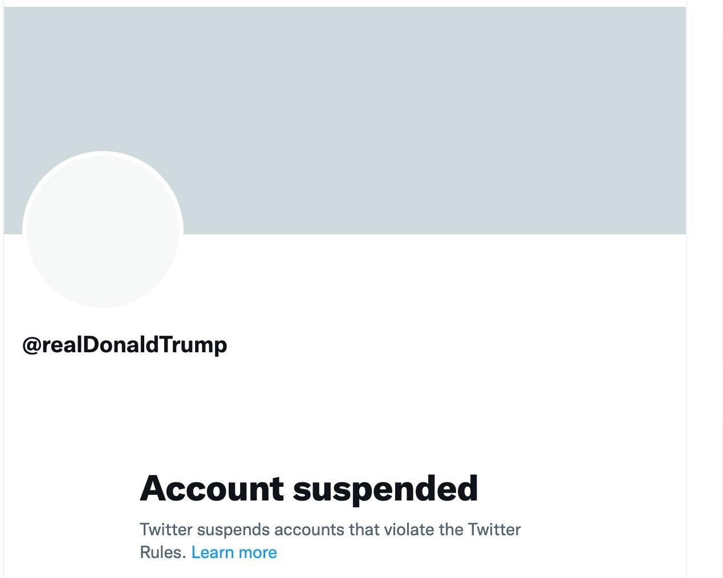Click the area below the Learn more link
Screen dimensions: 723x578
coord(285,570)
